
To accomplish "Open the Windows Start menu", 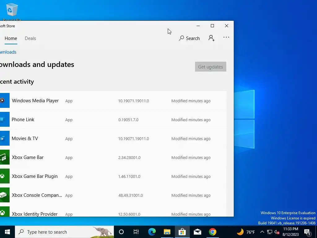I will 7,232.
